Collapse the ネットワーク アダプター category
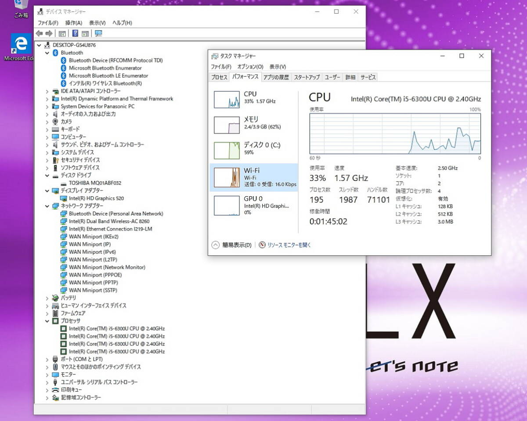527x421 pixels. pyautogui.click(x=47, y=206)
